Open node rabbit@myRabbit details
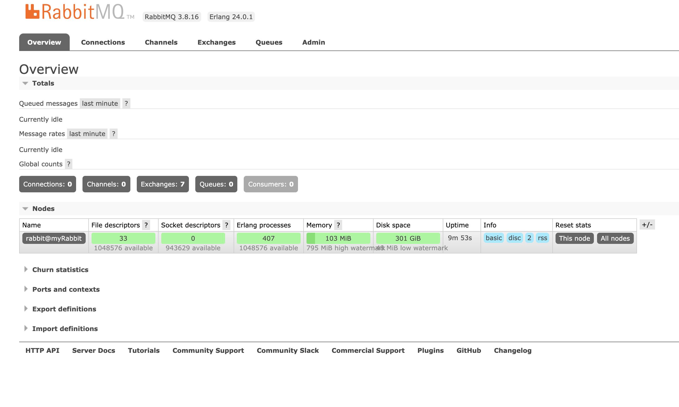This screenshot has height=407, width=679. pyautogui.click(x=54, y=238)
